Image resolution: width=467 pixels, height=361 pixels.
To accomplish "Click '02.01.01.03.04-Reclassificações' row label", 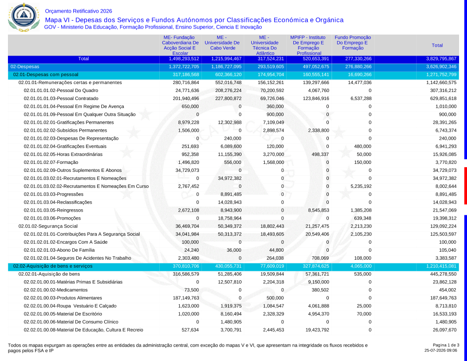I will tap(58, 202).
